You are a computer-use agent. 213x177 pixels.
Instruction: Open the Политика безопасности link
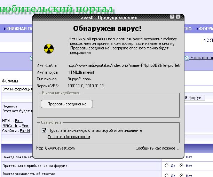click(69, 137)
